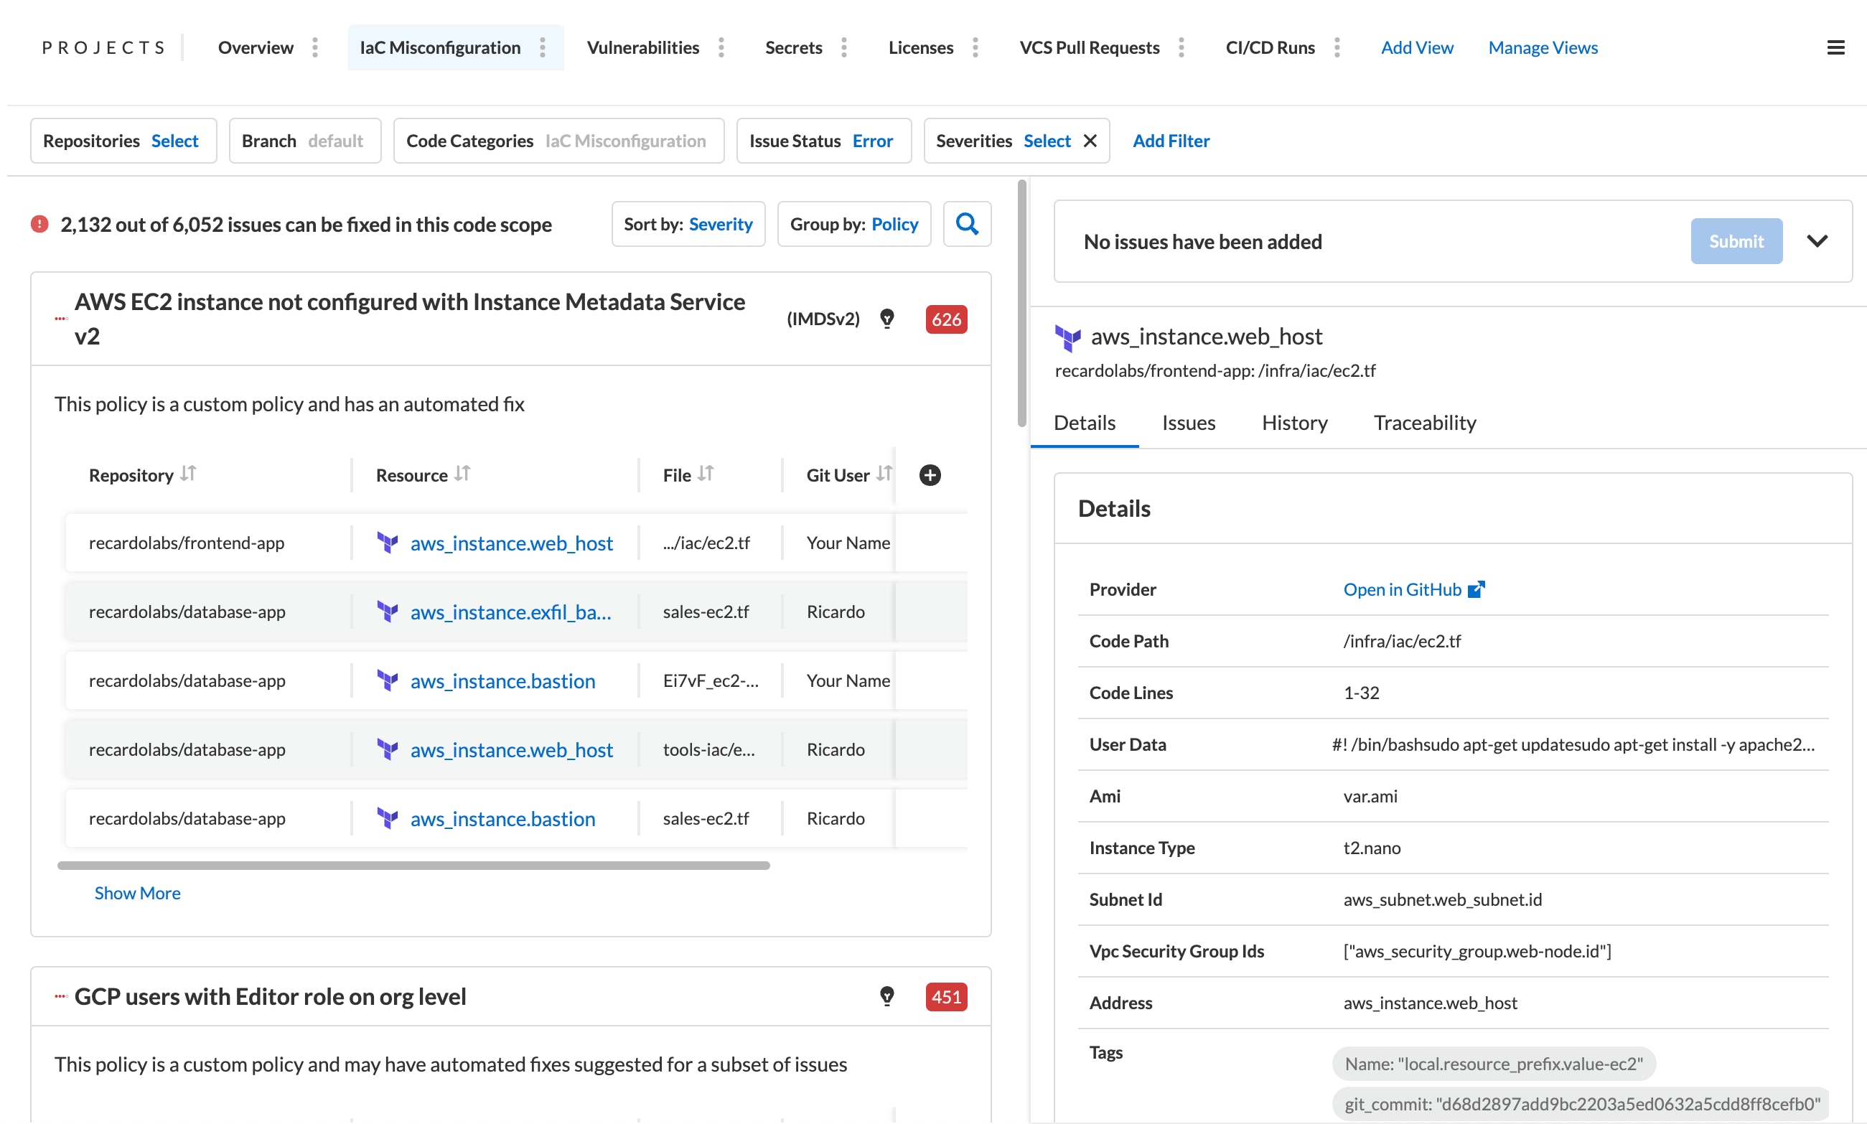Switch to the Issues tab on right panel
Image resolution: width=1867 pixels, height=1124 pixels.
[x=1189, y=423]
